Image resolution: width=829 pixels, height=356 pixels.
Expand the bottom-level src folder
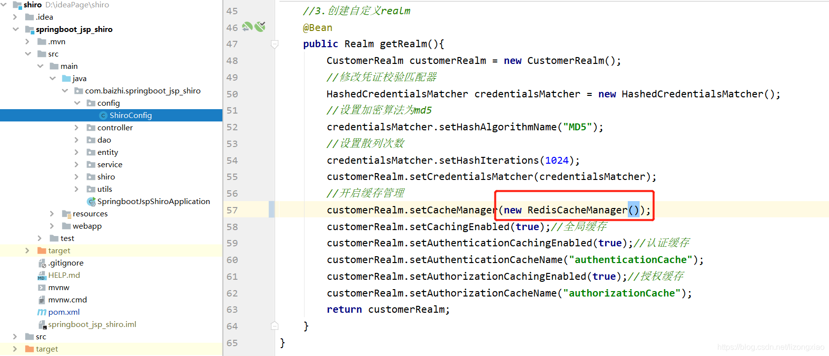(x=15, y=337)
